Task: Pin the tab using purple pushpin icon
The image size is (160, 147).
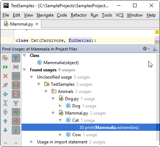Action: (x=5, y=85)
